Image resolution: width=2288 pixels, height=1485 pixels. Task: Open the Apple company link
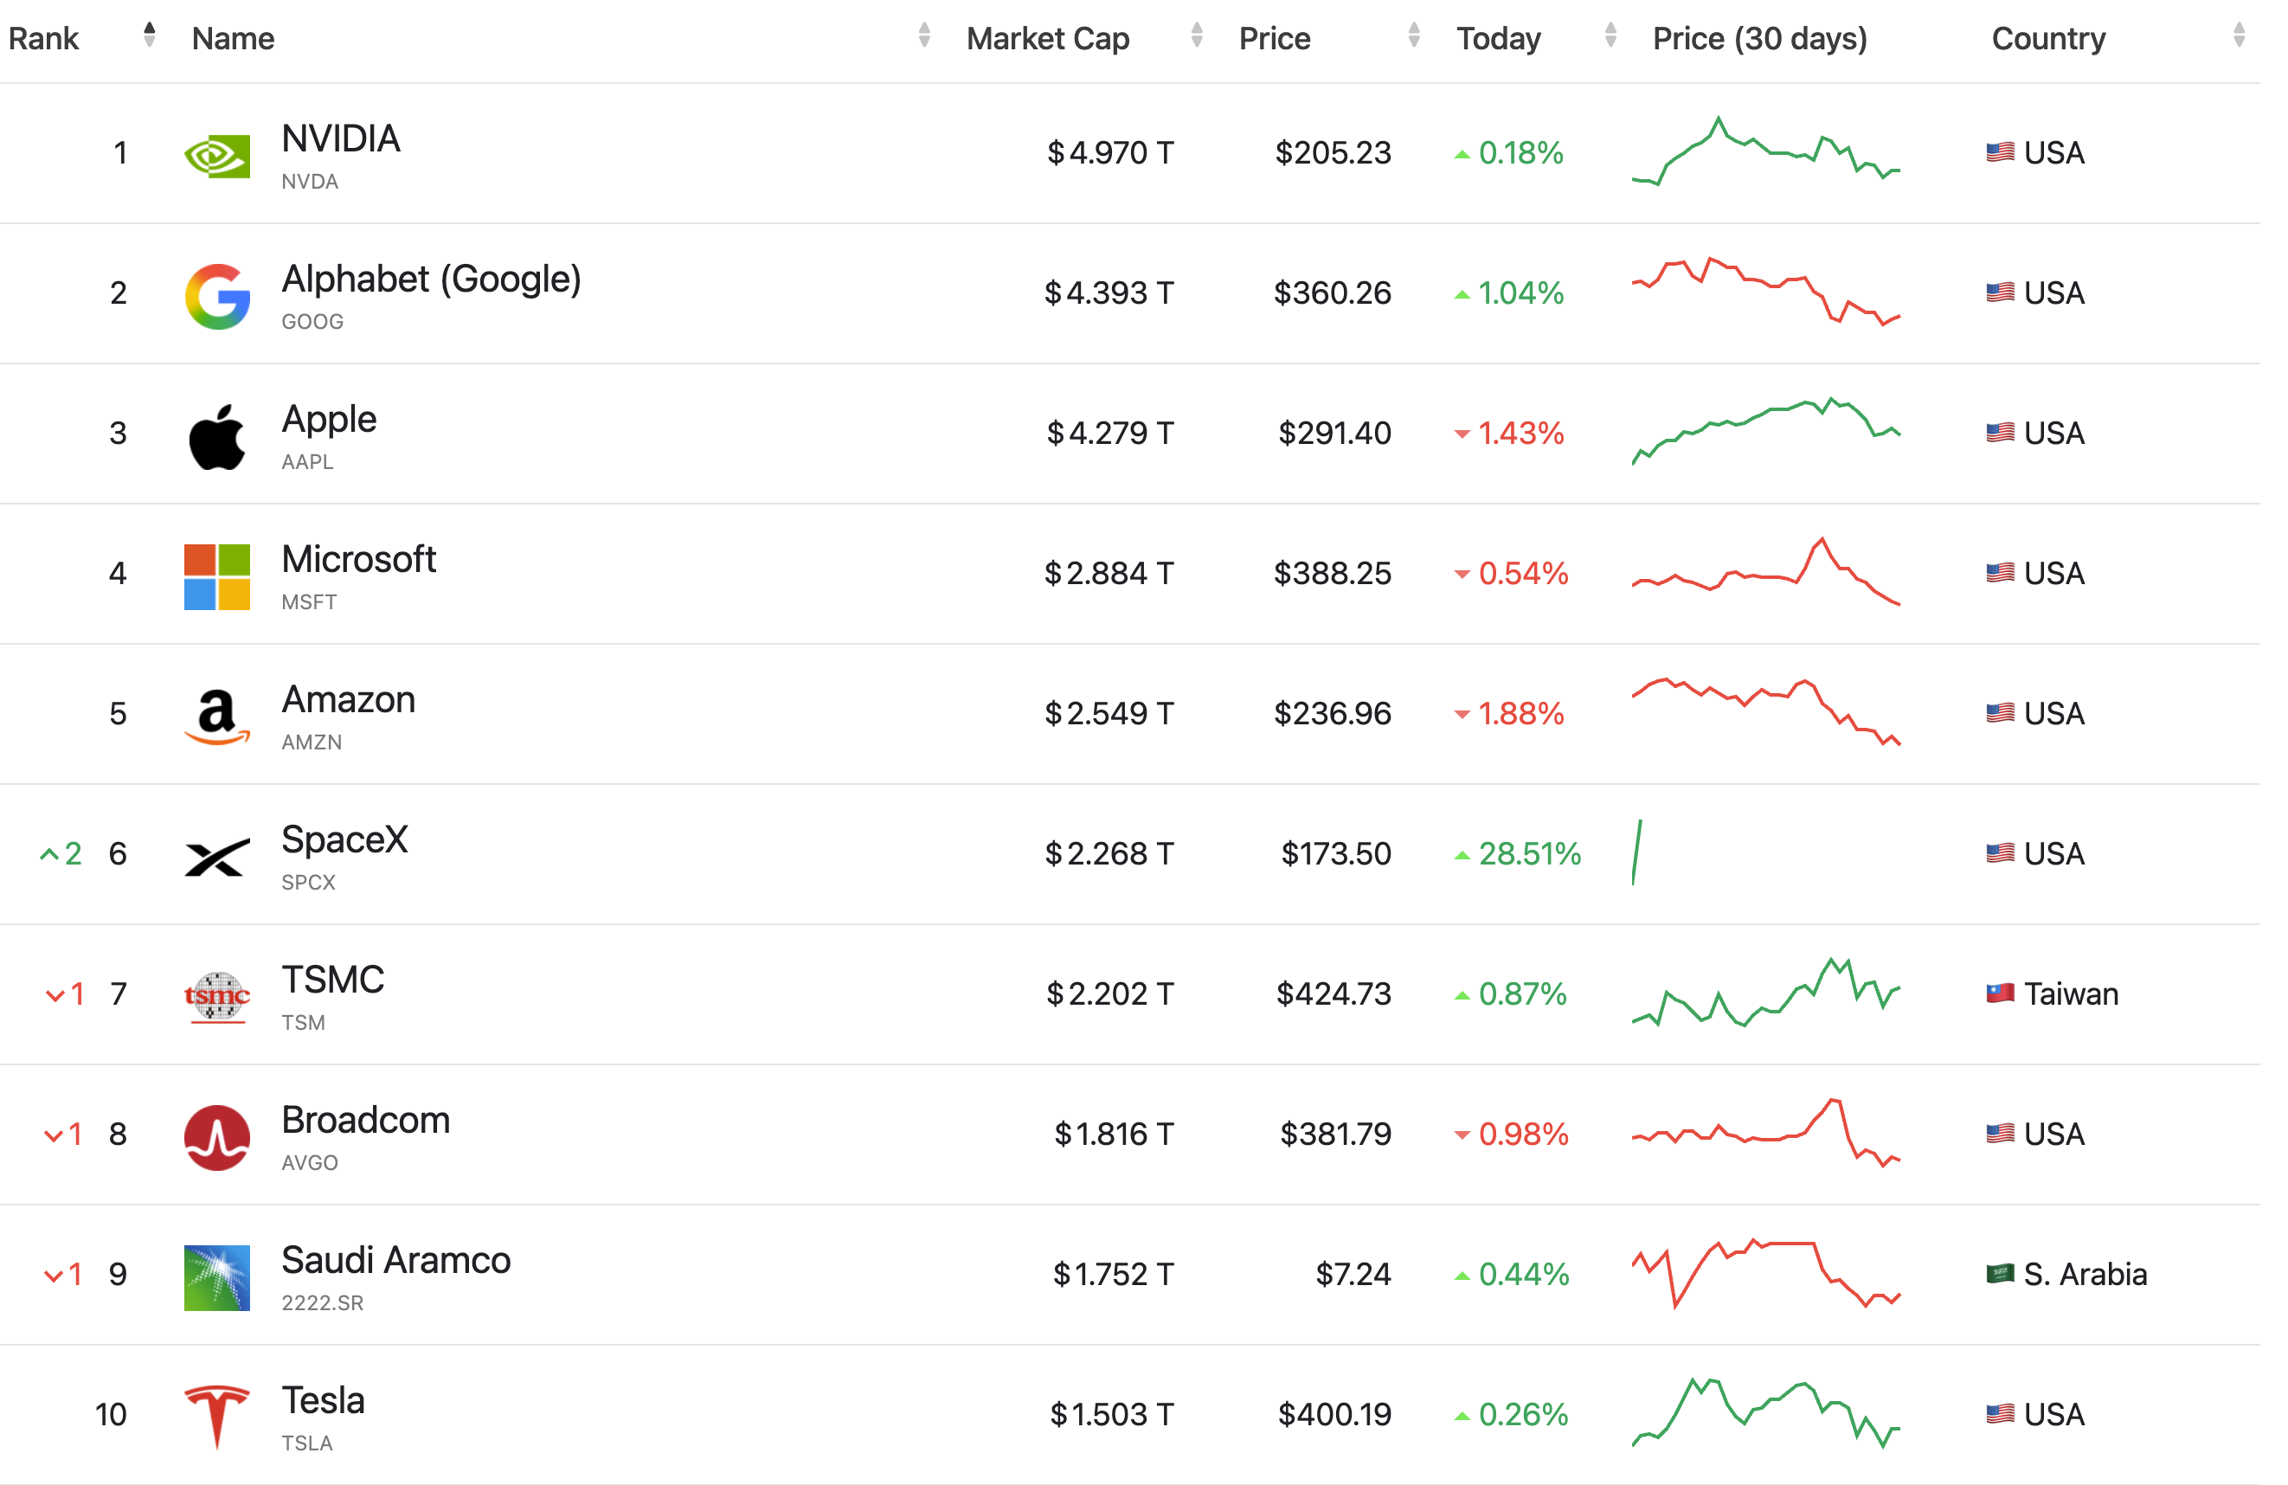(329, 420)
